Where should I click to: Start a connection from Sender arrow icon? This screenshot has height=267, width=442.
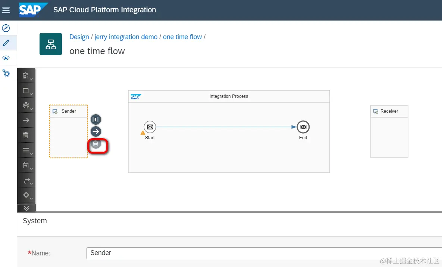96,131
